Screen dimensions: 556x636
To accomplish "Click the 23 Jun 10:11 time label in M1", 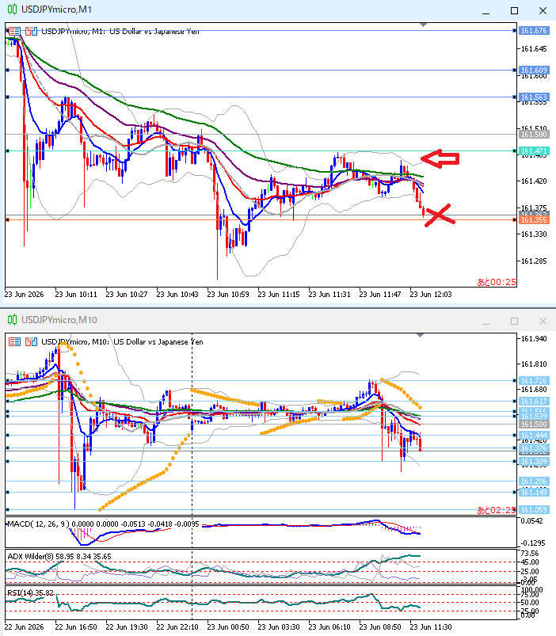I will coord(76,295).
